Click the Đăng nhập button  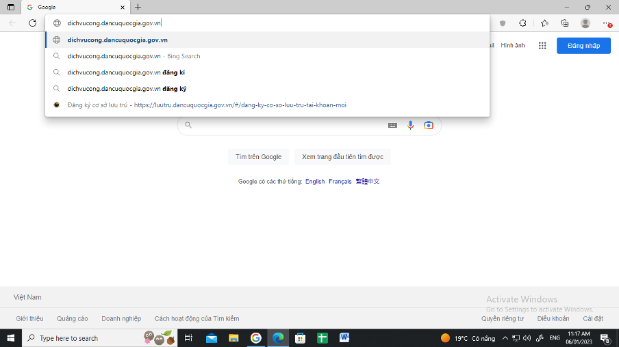click(583, 46)
